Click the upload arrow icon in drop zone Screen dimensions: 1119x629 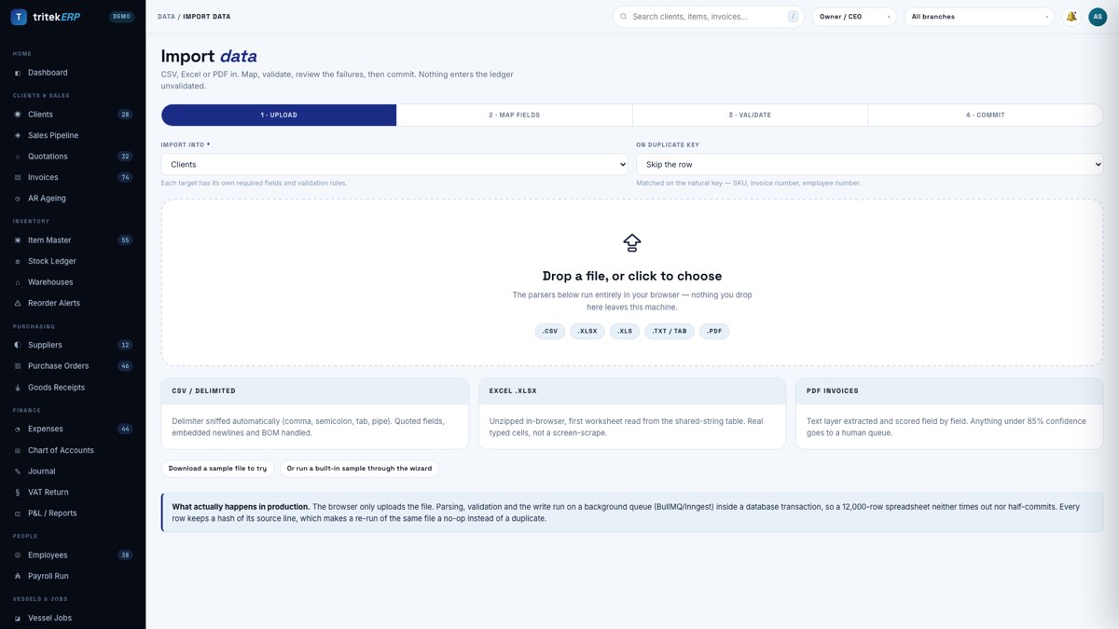[x=632, y=243]
